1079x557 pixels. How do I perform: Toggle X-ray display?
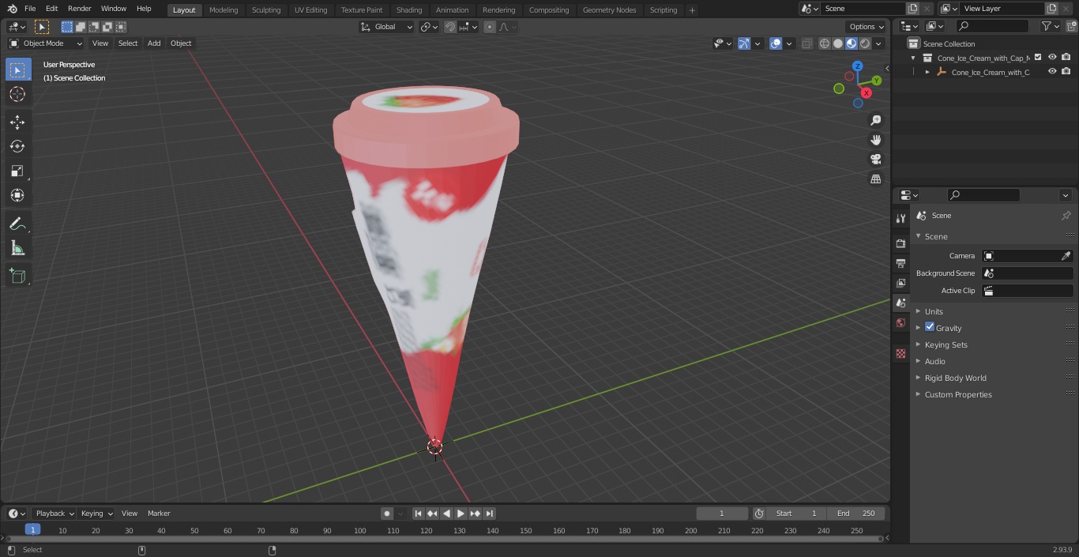tap(806, 43)
